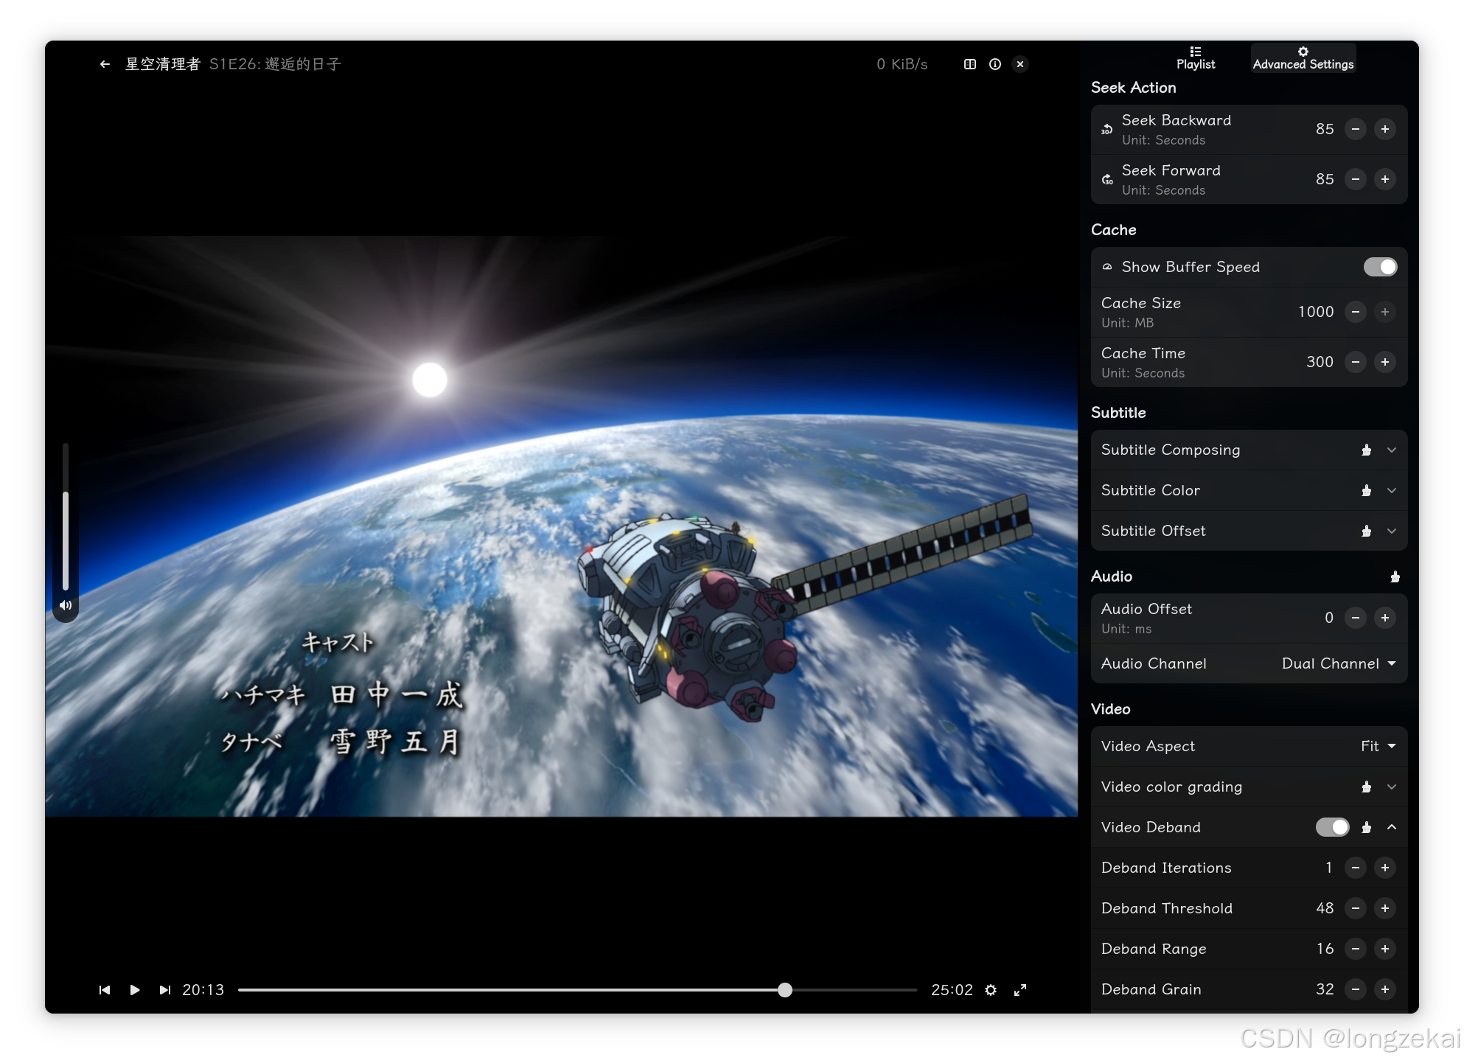This screenshot has height=1063, width=1464.
Task: Disable the Video Deband toggle
Action: pyautogui.click(x=1332, y=827)
